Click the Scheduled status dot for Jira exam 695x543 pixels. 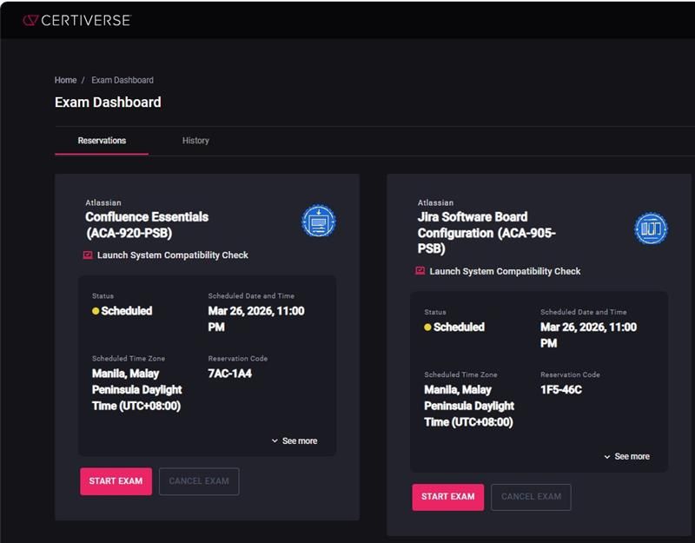point(427,328)
